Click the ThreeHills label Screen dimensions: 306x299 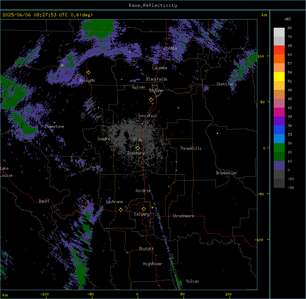191,148
